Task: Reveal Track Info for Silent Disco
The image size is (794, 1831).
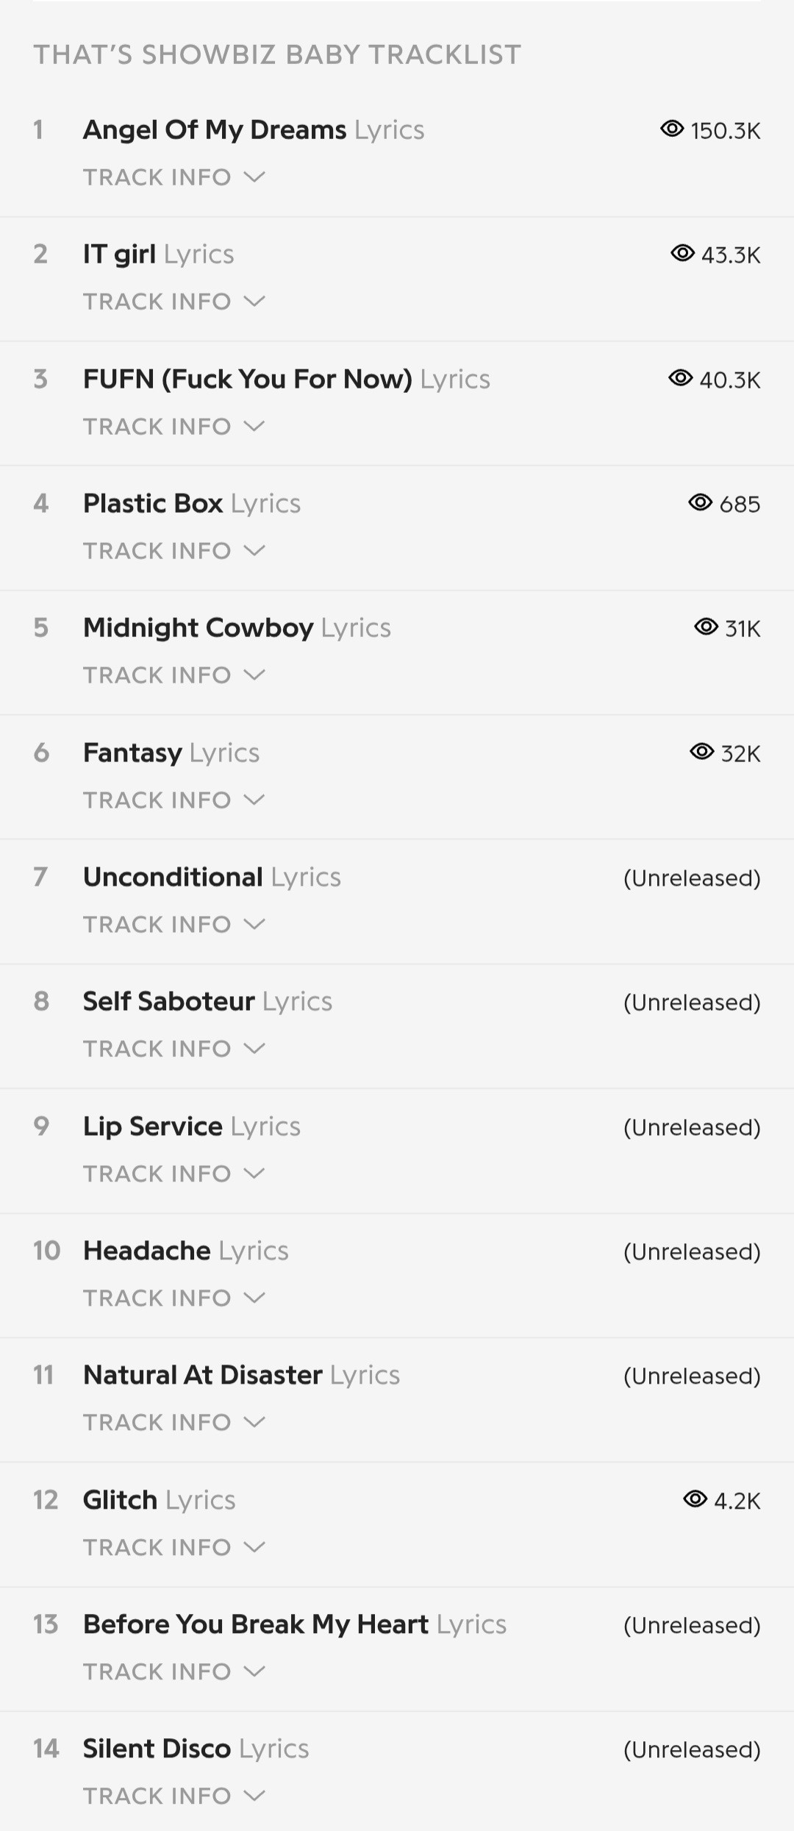Action: (x=174, y=1796)
